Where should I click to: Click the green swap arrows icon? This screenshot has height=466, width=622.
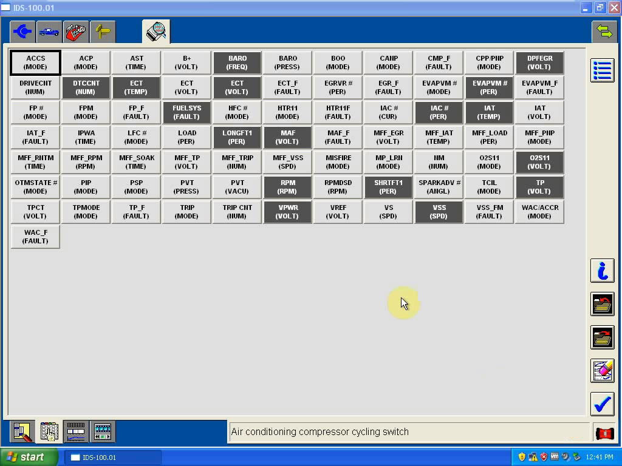[x=604, y=32]
